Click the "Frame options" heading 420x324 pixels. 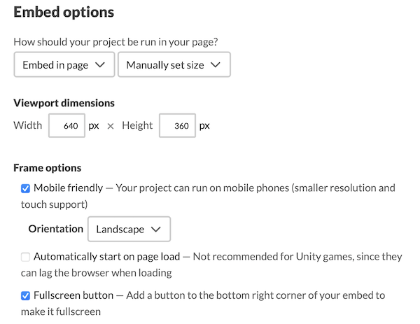coord(48,168)
